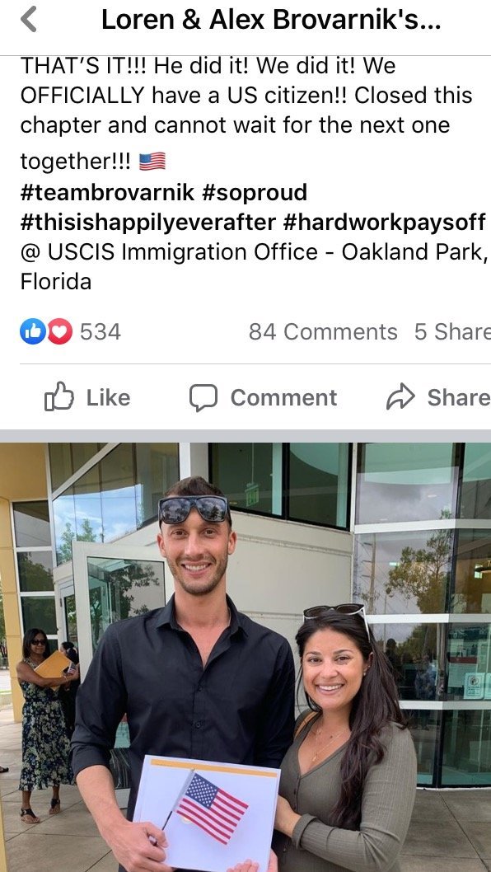
Task: Click the Like button label
Action: click(108, 397)
